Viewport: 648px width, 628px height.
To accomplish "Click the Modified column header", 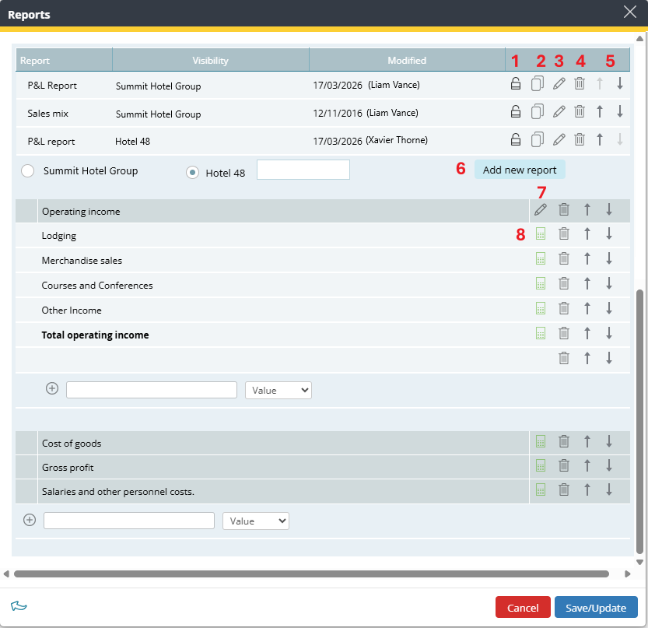I will [x=407, y=61].
